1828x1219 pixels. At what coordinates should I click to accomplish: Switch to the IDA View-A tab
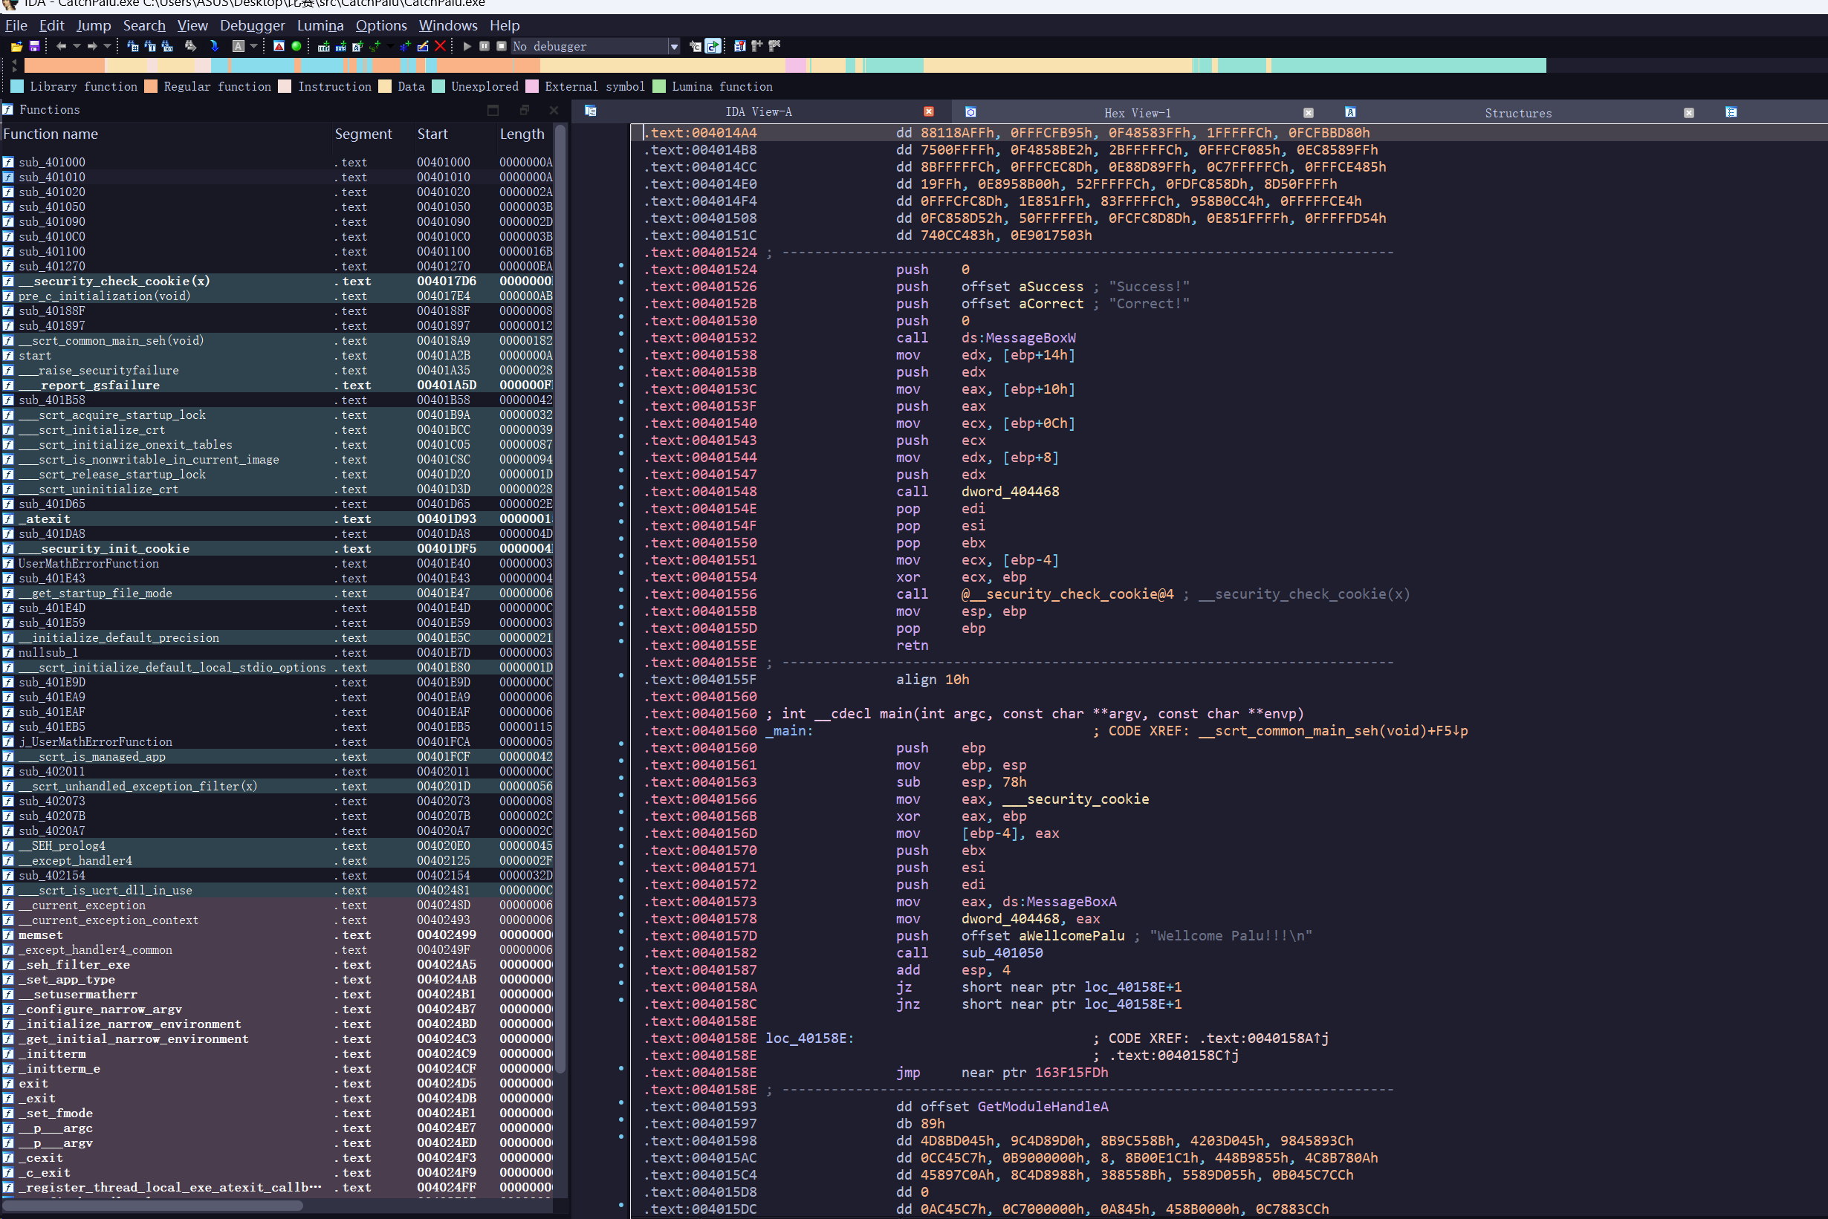point(758,112)
